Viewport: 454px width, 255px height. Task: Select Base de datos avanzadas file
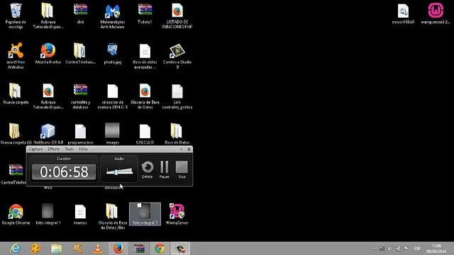coord(145,56)
